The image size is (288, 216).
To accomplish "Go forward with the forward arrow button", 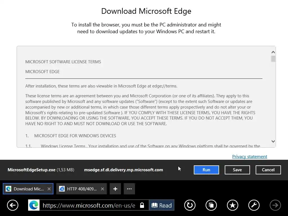I will tap(275, 205).
